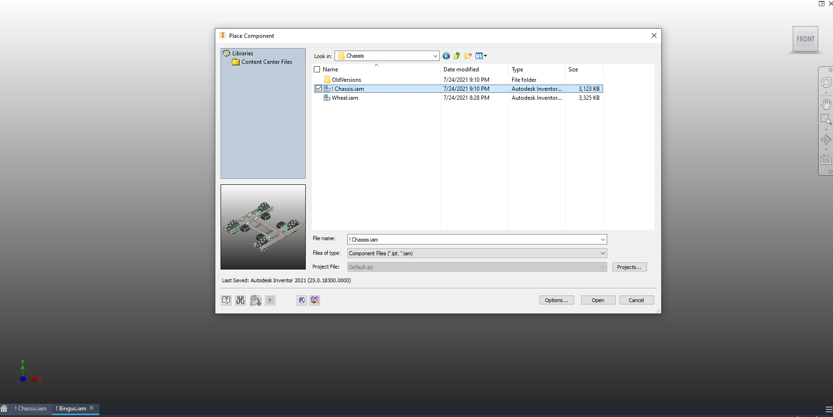
Task: Activate the Pan hand tool
Action: tap(826, 104)
